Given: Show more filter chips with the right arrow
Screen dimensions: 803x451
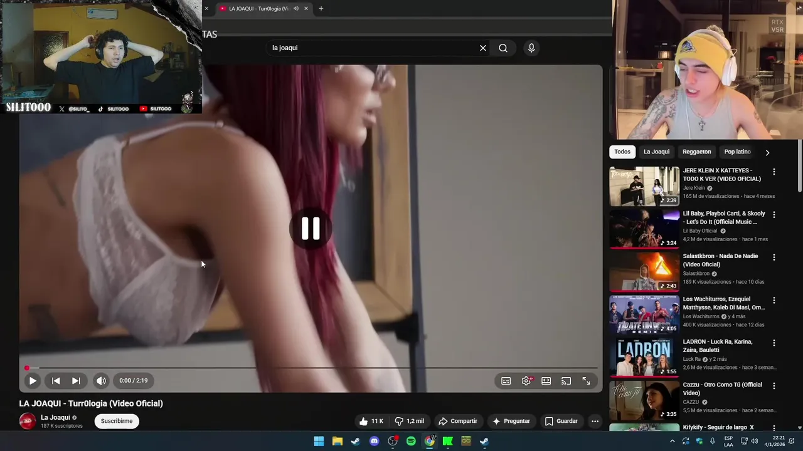Looking at the screenshot, I should point(767,152).
